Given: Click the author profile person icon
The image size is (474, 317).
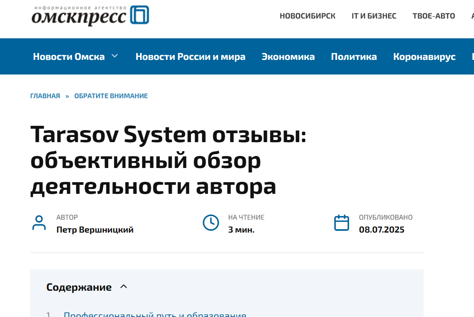Looking at the screenshot, I should coord(39,223).
